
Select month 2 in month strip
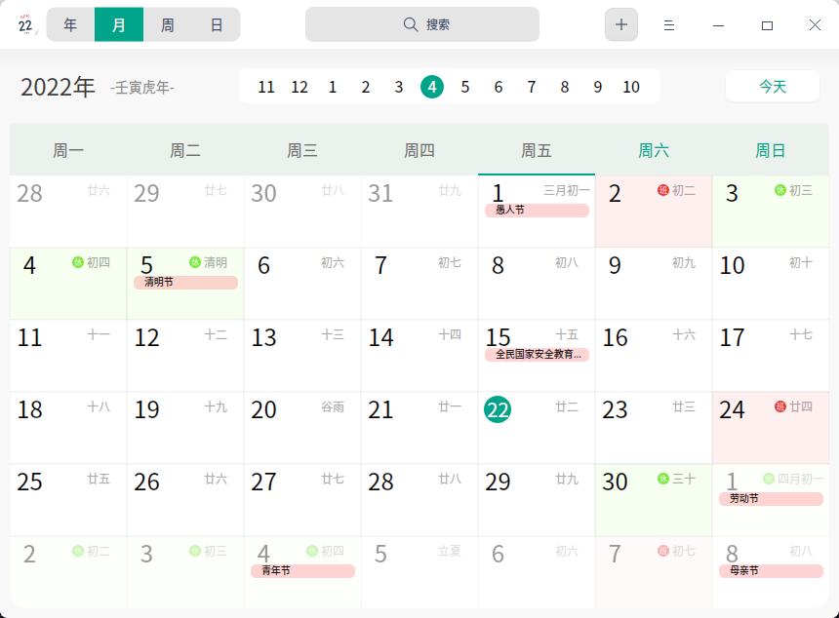pos(366,87)
